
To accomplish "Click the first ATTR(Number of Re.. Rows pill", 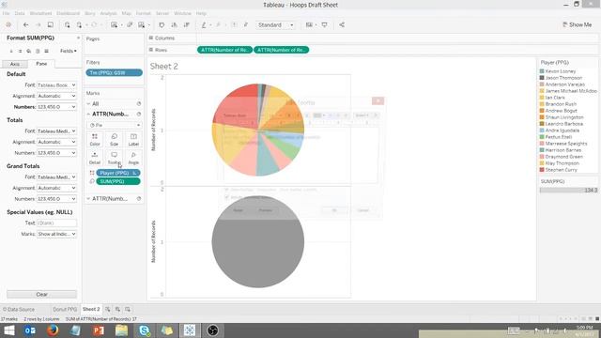I will (225, 50).
